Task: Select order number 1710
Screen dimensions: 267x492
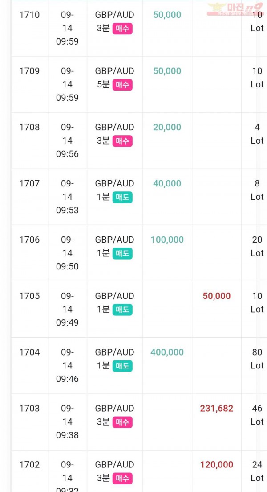Action: (29, 15)
